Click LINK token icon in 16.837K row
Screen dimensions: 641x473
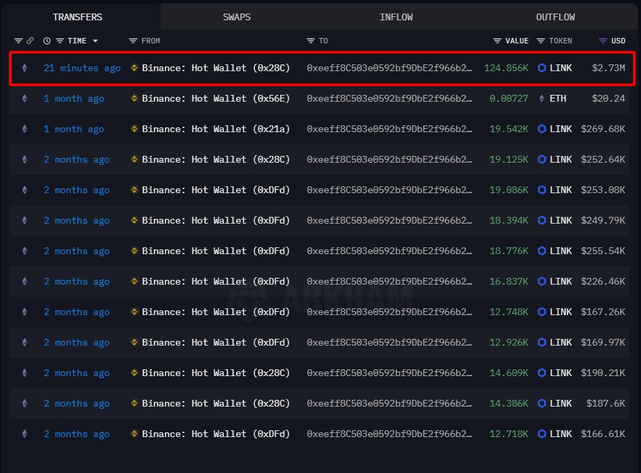click(542, 281)
